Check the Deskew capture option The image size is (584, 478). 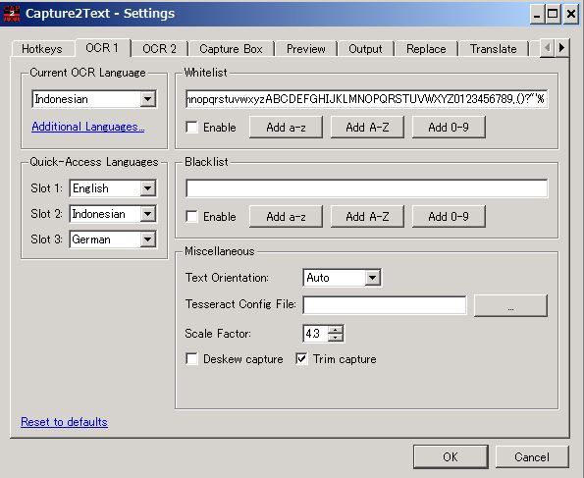tap(191, 359)
